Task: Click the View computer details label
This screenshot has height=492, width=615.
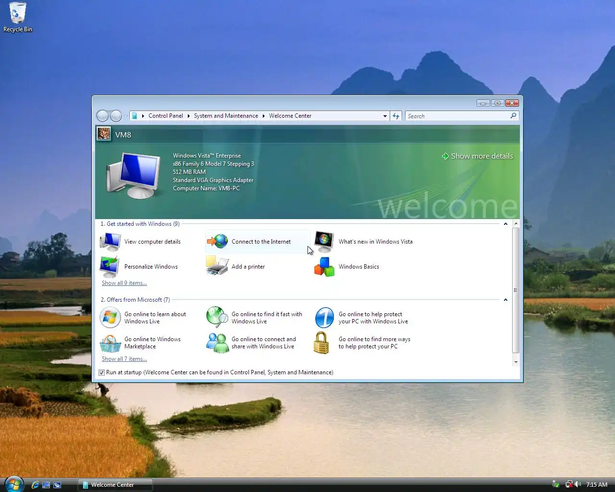Action: click(x=152, y=242)
